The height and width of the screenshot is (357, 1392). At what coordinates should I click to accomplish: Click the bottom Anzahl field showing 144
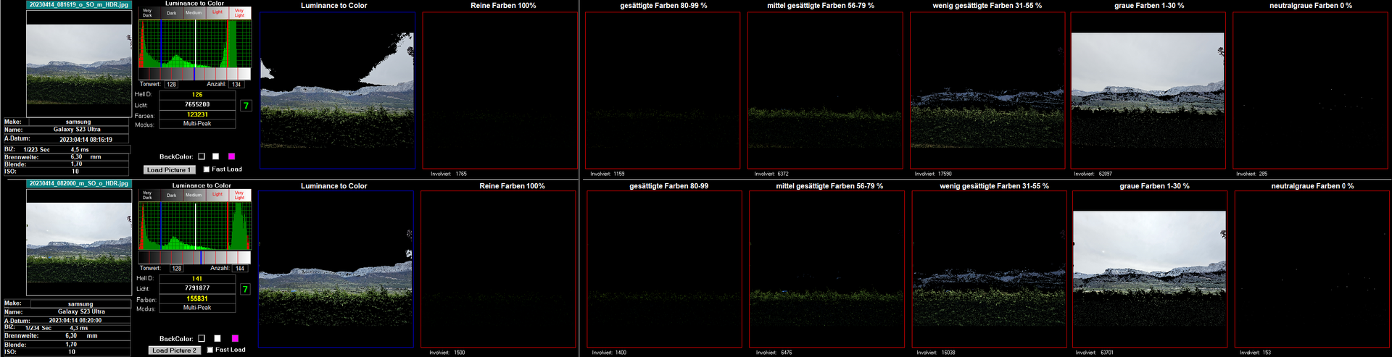(240, 269)
